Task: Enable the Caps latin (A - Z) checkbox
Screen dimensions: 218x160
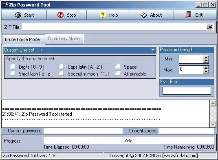Action: (x=61, y=67)
